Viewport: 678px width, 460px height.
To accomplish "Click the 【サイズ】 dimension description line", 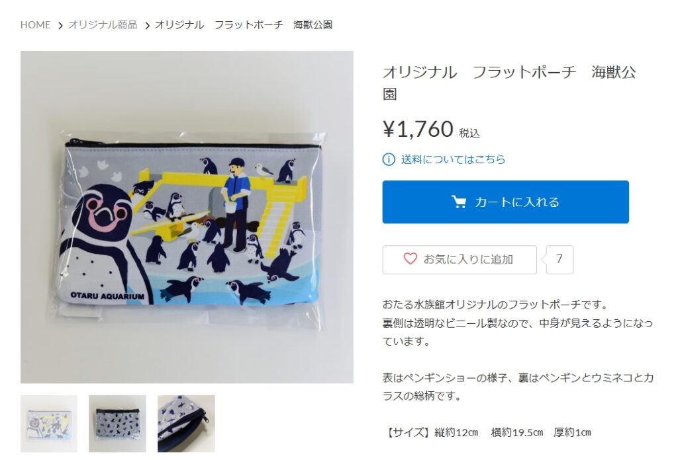I will (487, 432).
